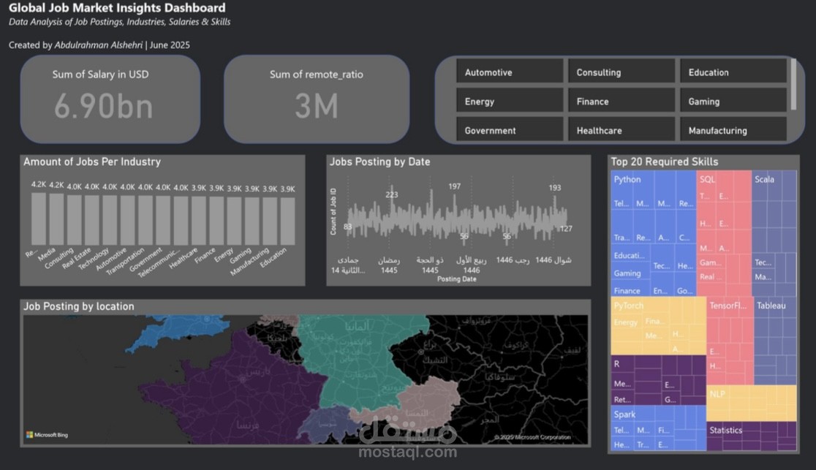Select the Energy bar in industry chart
Screen dimensions: 816x470
(234, 221)
